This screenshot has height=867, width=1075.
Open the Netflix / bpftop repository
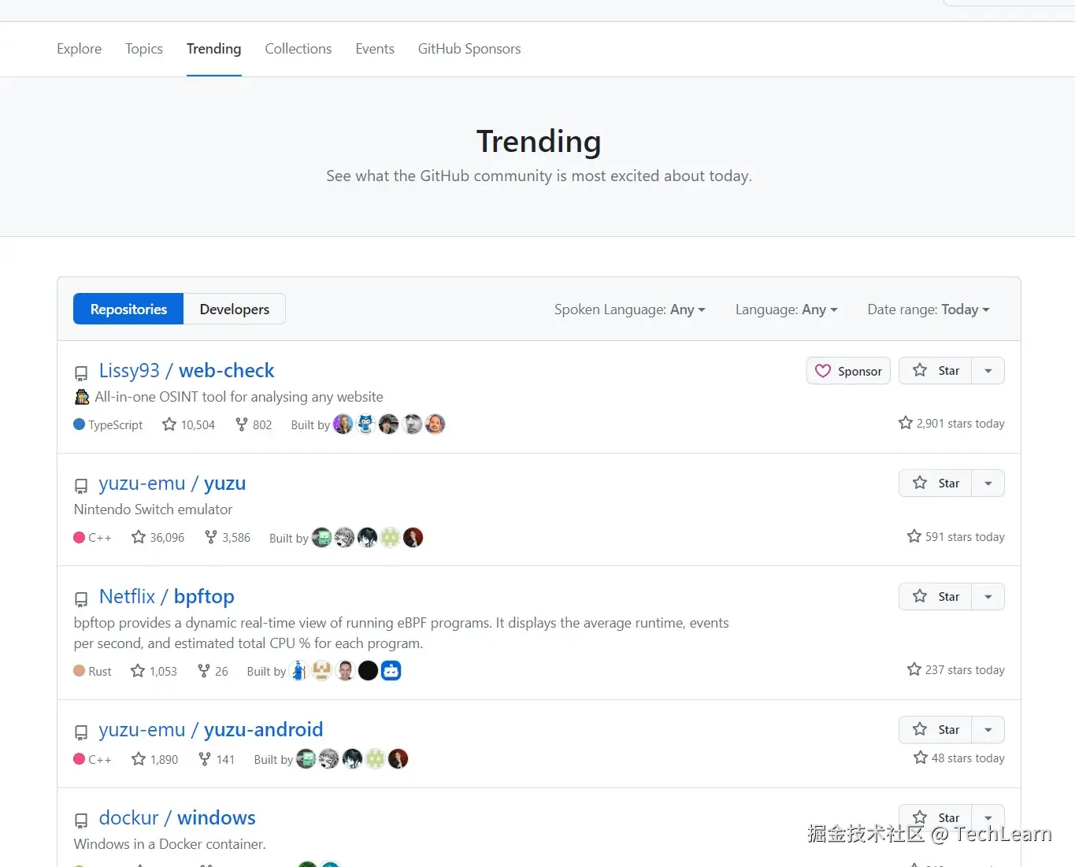[167, 596]
